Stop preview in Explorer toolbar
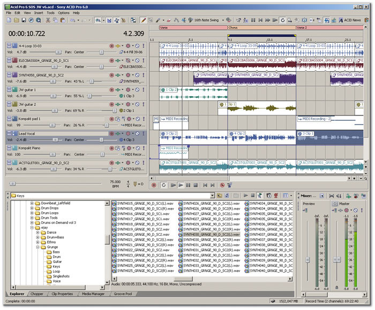Image resolution: width=375 pixels, height=310 pixels. [252, 196]
